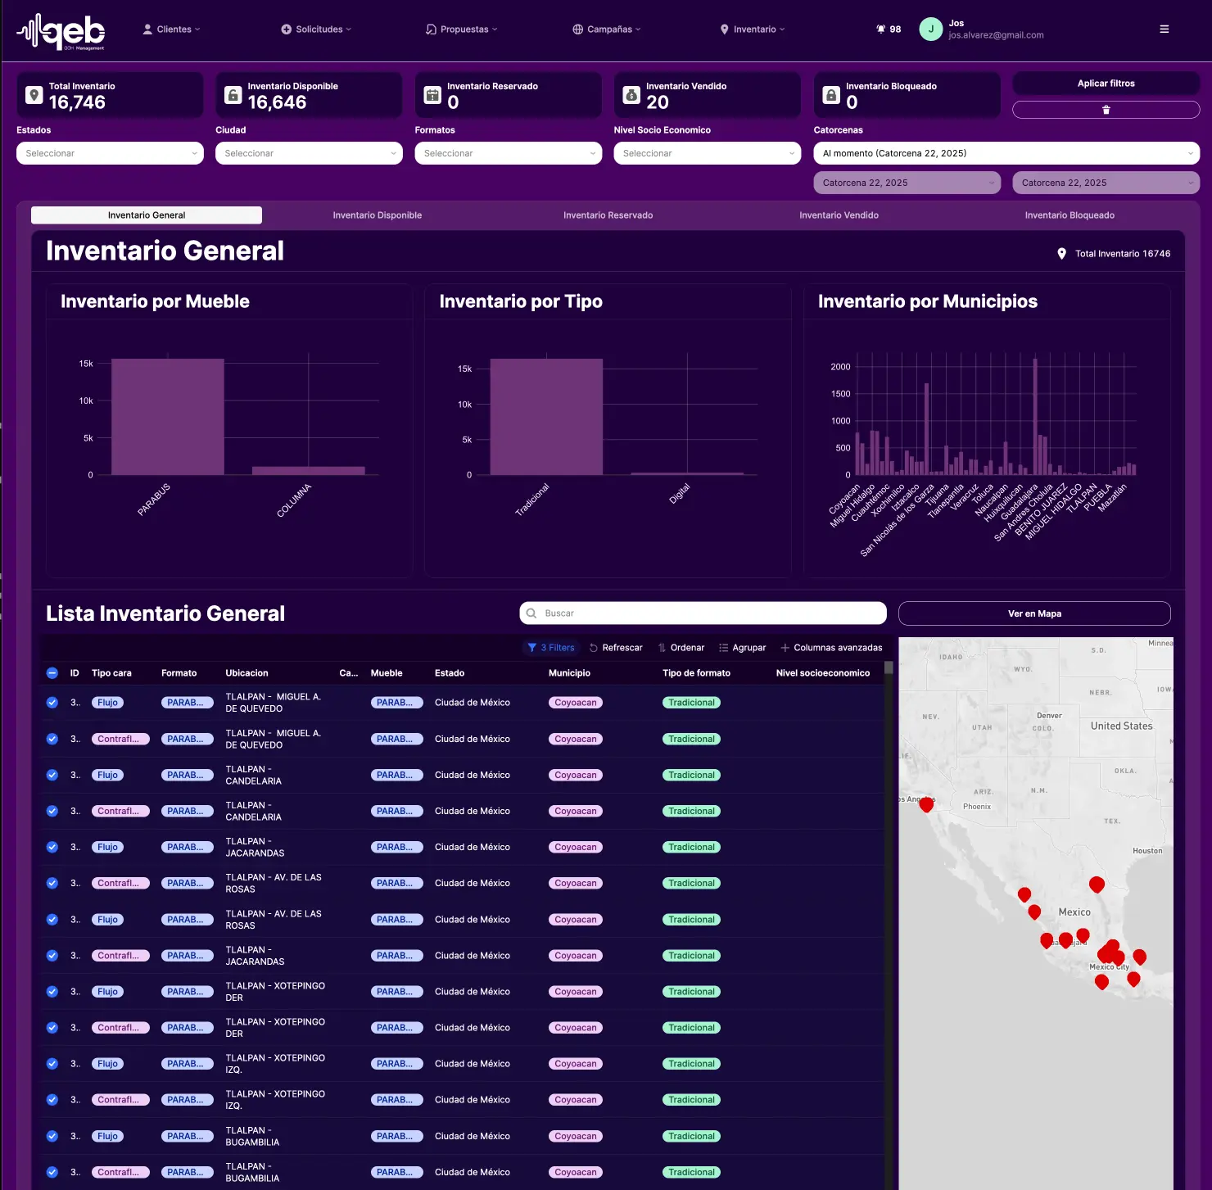1212x1190 pixels.
Task: Open the Campañas menu
Action: (x=607, y=29)
